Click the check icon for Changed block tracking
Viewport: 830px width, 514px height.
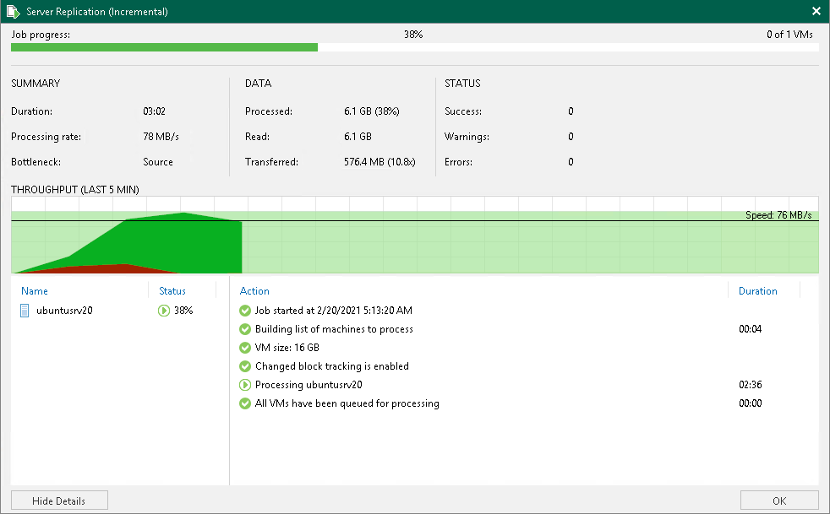coord(244,366)
